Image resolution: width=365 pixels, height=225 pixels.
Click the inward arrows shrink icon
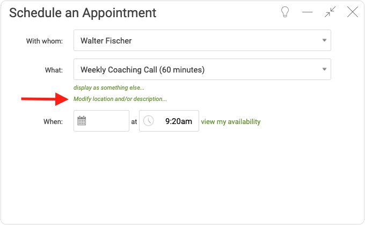point(330,12)
